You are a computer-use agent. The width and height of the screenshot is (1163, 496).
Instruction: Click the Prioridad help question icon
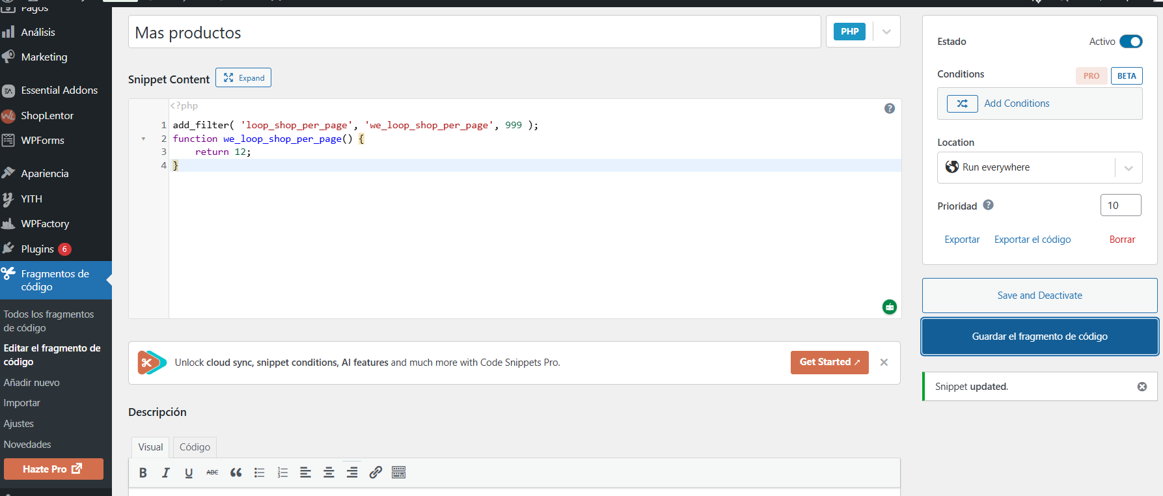(988, 205)
